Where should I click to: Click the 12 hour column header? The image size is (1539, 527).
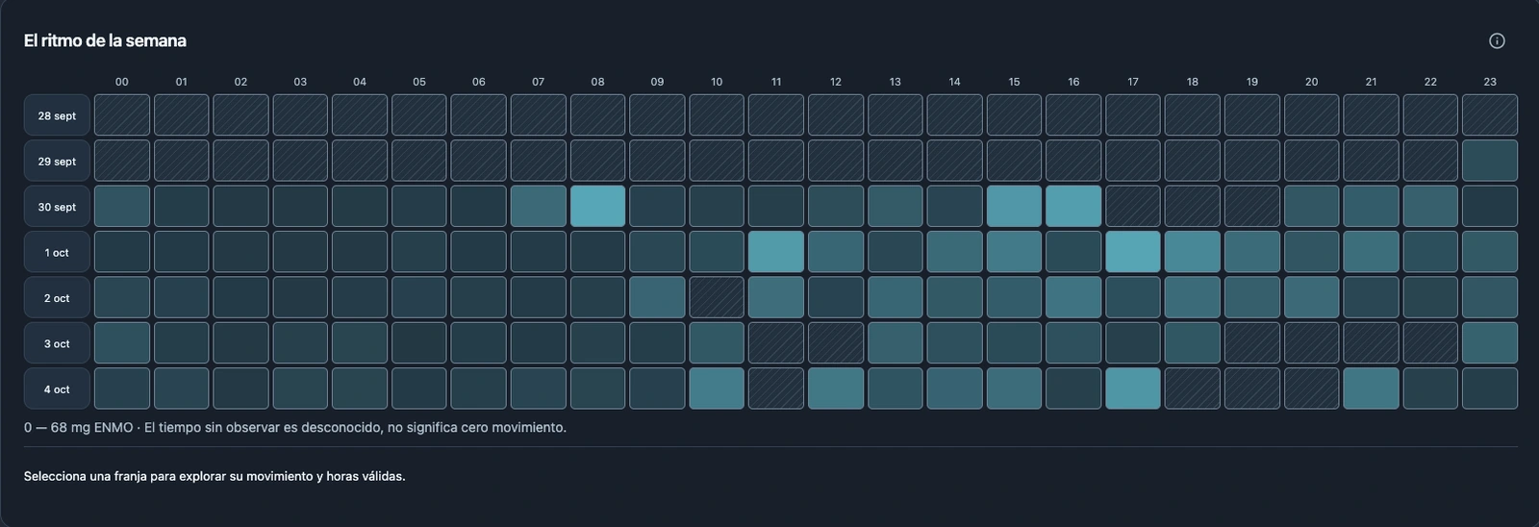click(836, 82)
